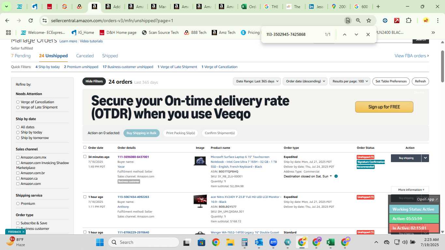445x250 pixels.
Task: Click the address bar URL field
Action: pyautogui.click(x=195, y=21)
